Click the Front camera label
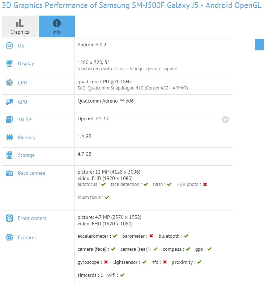 [x=32, y=218]
